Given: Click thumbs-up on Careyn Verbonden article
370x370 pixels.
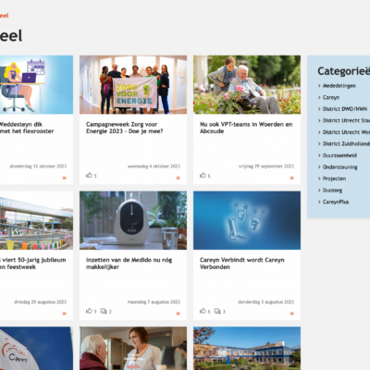Looking at the screenshot, I should tap(203, 311).
